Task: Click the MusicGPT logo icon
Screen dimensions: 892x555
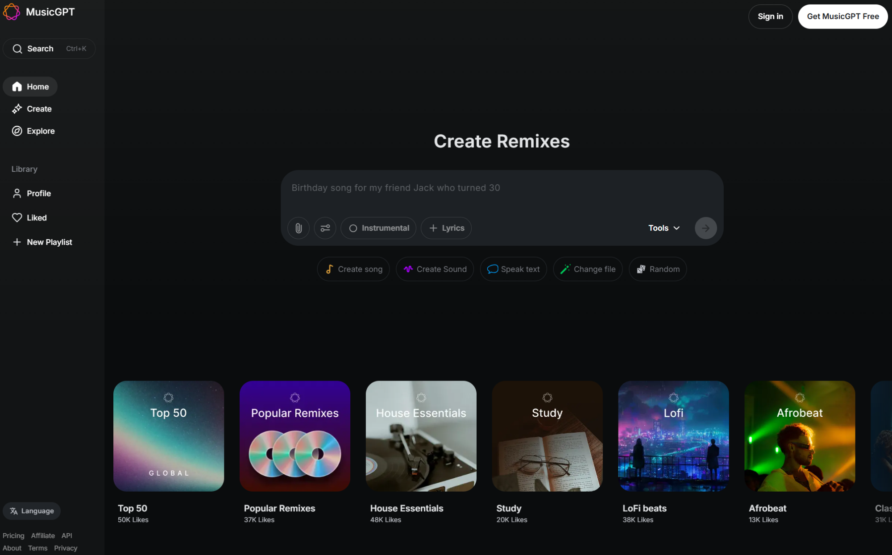Action: (11, 12)
